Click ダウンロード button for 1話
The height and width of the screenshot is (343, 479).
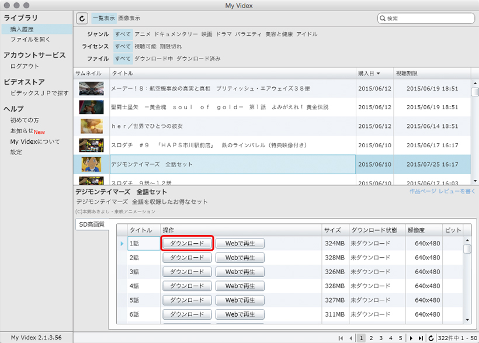pyautogui.click(x=187, y=244)
